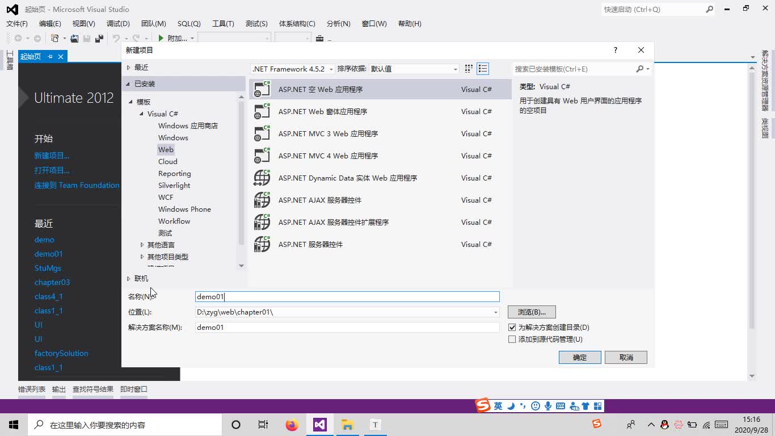Open Firefox from the taskbar
Viewport: 775px width, 436px height.
coord(292,425)
